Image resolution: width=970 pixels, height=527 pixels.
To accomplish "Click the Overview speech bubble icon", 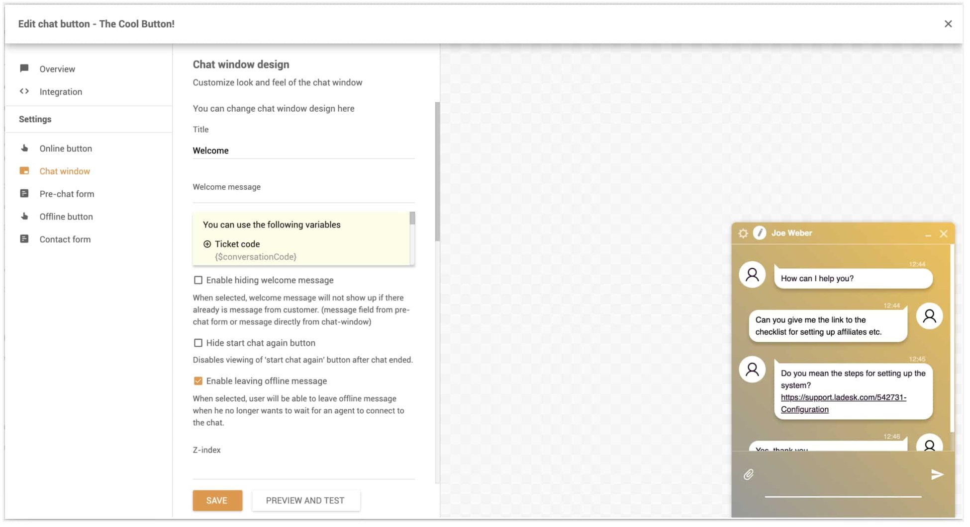I will coord(24,69).
